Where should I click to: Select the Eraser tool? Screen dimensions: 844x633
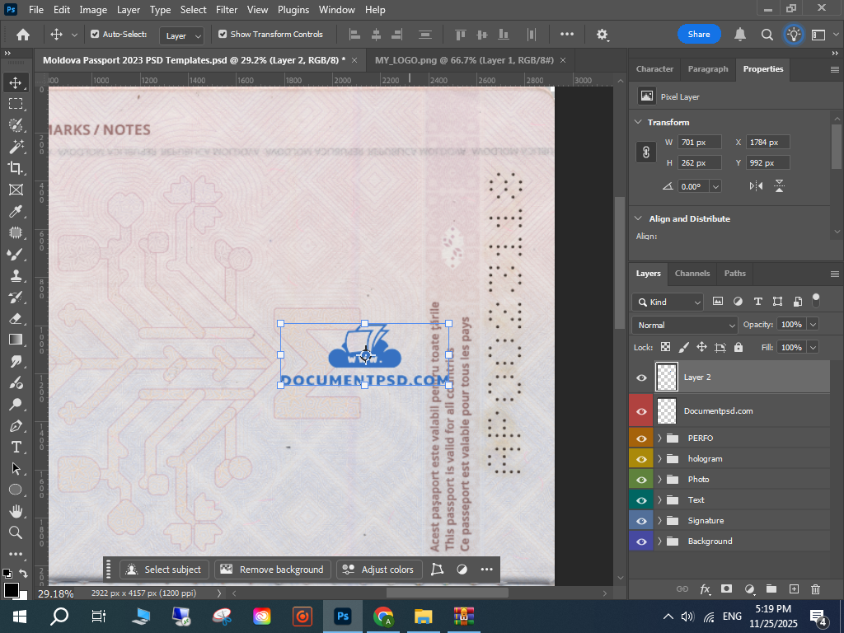[16, 318]
